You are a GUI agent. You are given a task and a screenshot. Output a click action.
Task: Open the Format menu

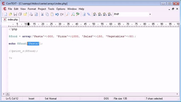pos(32,9)
